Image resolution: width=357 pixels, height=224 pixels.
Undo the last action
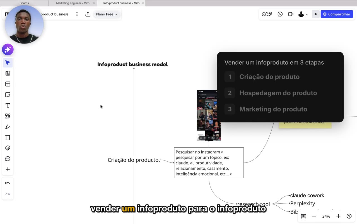click(x=8, y=183)
